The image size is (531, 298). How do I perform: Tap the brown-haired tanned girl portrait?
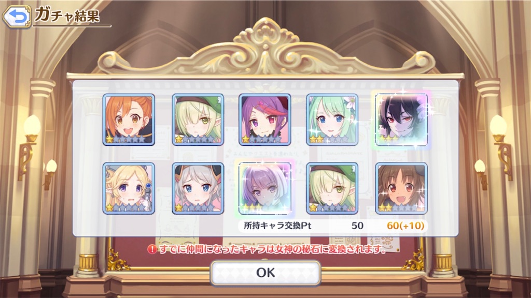[401, 188]
